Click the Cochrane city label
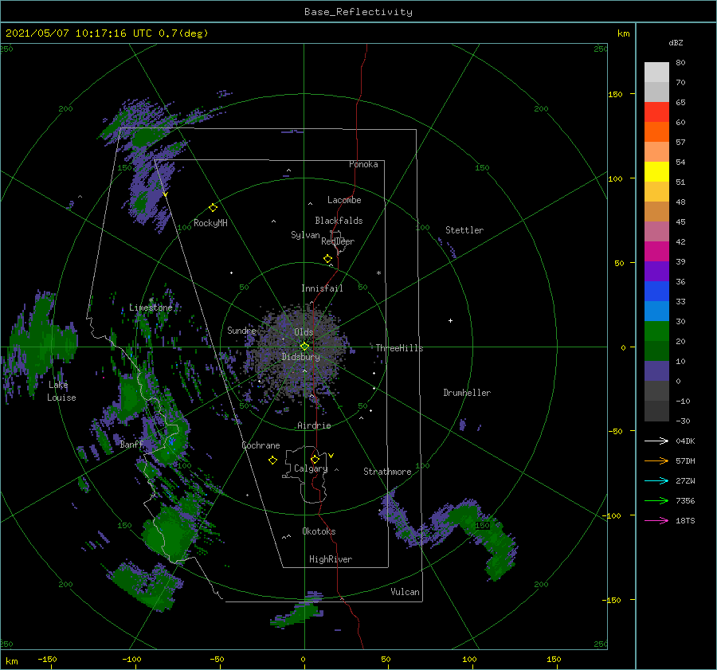Viewport: 717px width, 670px height. point(261,445)
